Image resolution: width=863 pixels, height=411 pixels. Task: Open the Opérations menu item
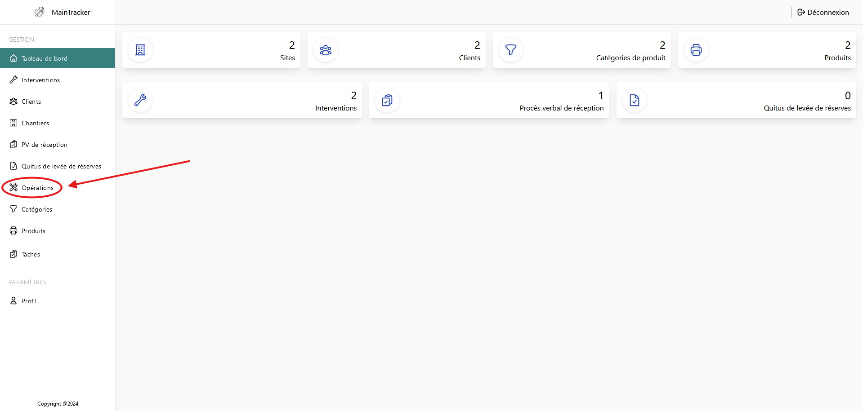pos(37,188)
